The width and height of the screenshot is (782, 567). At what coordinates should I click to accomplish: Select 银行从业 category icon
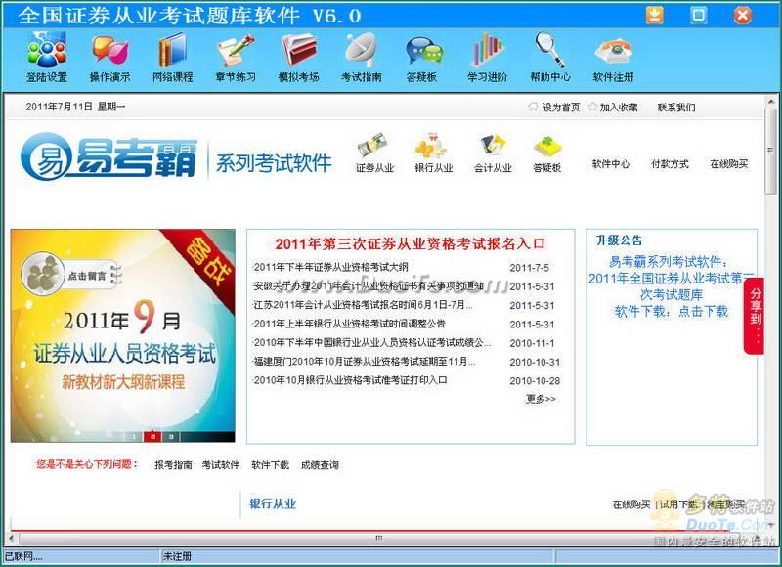434,153
